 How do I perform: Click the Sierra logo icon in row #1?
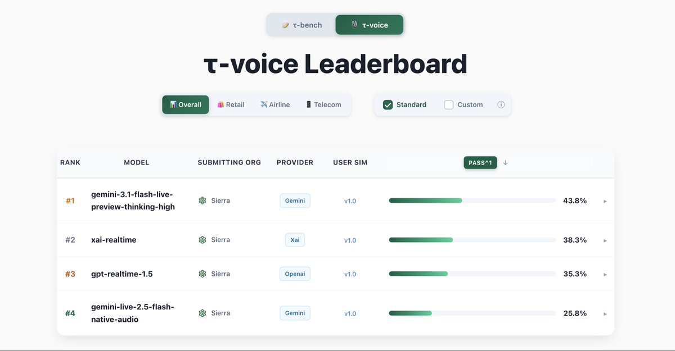(x=202, y=200)
